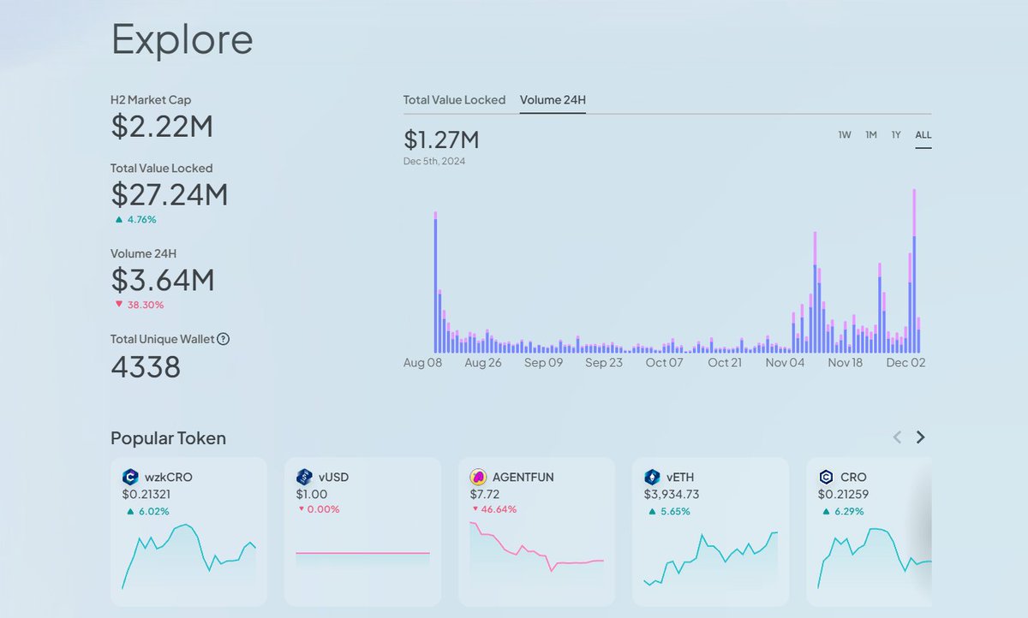Click the tallest volume bar near Dec 02

914,271
